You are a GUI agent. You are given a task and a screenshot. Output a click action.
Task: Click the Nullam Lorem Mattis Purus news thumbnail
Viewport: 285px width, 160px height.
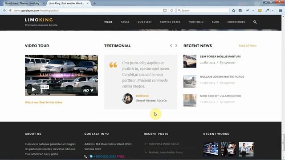coord(190,81)
